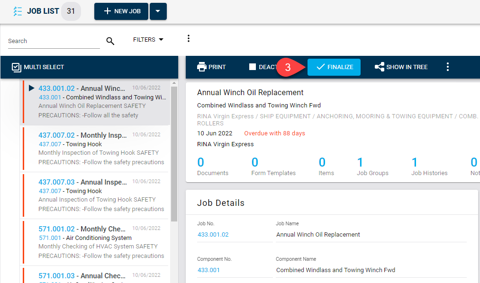Expand the arrow beside job 433.001.02

(31, 88)
